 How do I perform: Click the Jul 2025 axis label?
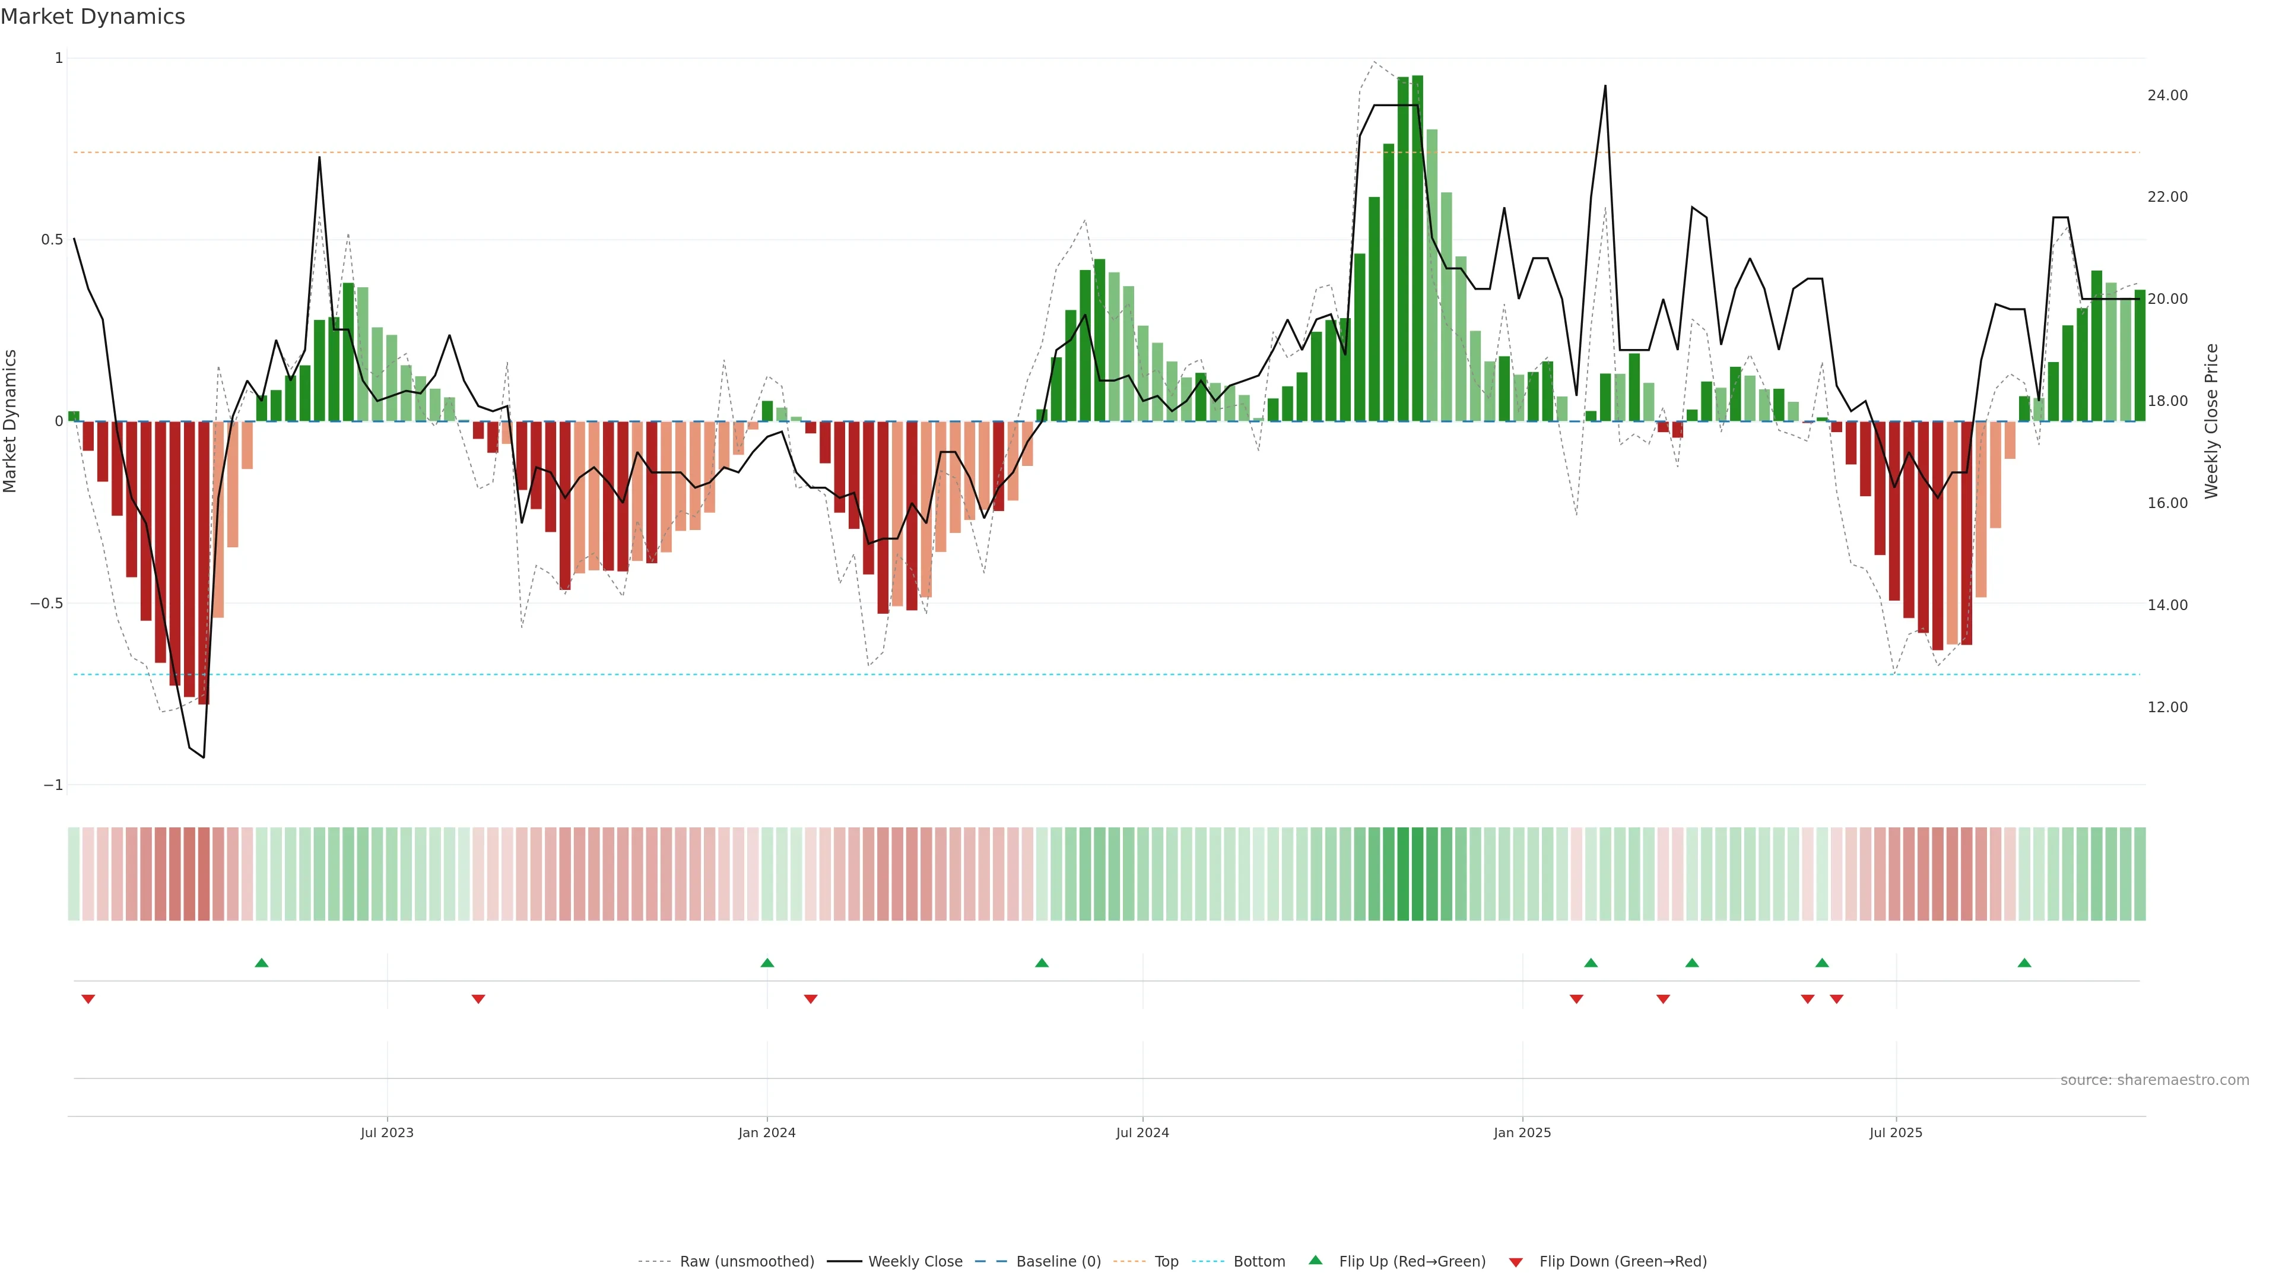click(x=1895, y=1132)
